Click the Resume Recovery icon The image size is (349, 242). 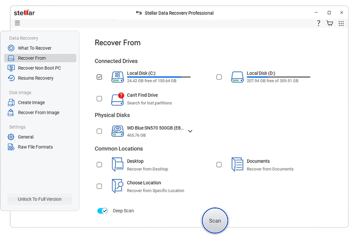tap(11, 78)
